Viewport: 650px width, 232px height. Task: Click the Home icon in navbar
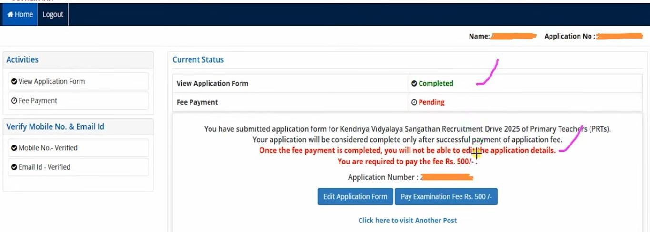pyautogui.click(x=10, y=15)
